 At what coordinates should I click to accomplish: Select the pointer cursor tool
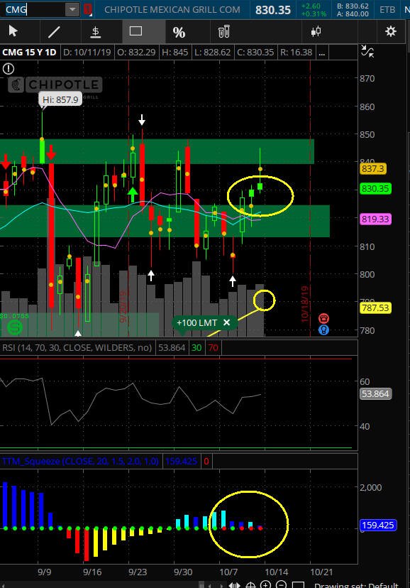click(13, 31)
